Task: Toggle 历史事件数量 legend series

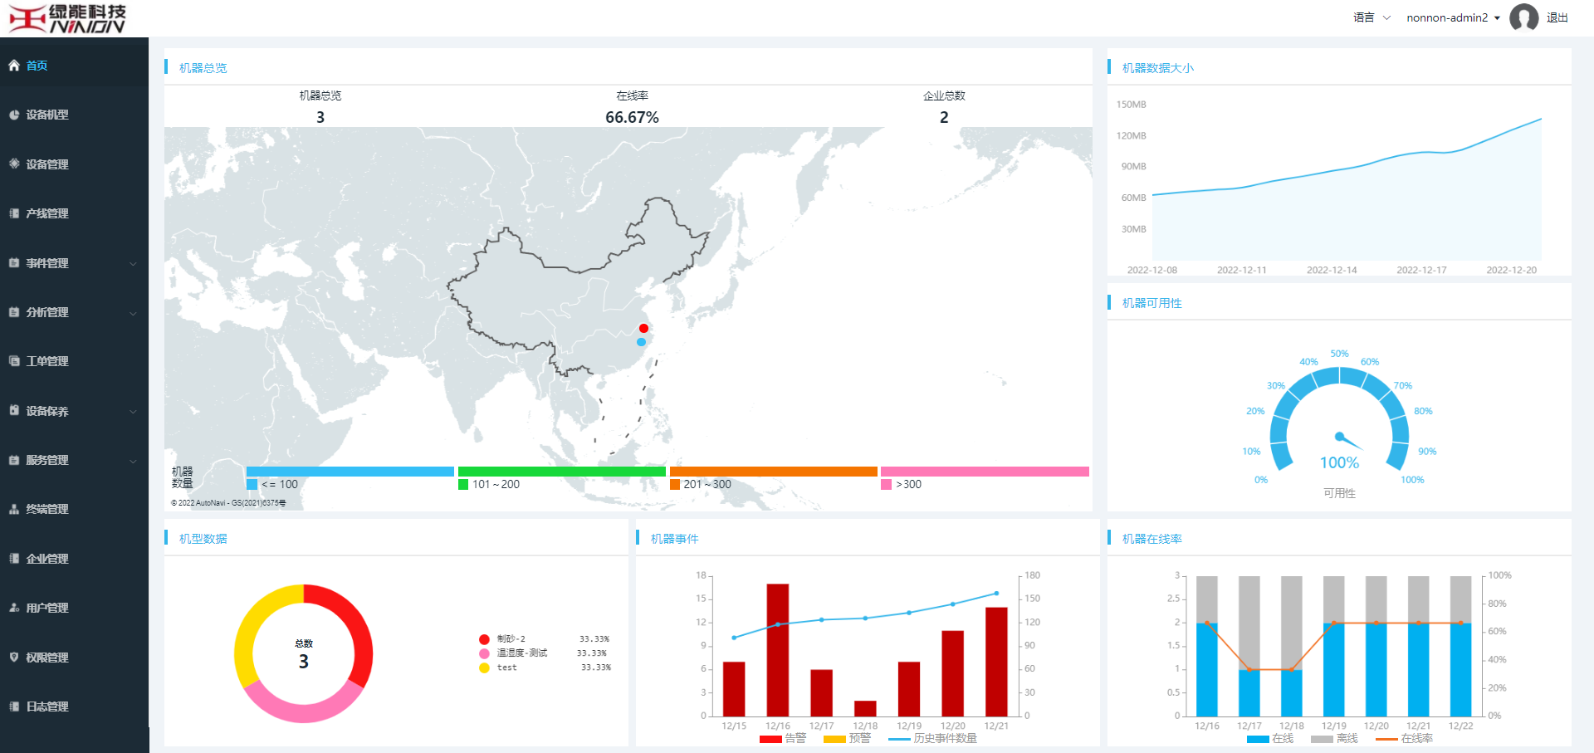Action: [x=932, y=738]
